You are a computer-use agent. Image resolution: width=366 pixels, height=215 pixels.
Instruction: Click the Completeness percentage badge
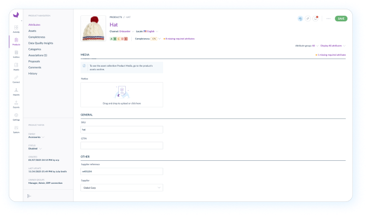[154, 39]
